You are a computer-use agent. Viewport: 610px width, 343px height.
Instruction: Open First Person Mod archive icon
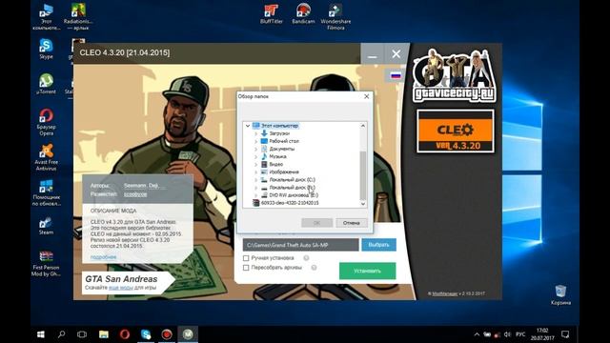point(46,263)
